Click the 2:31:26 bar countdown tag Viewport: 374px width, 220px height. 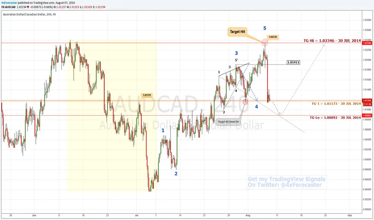[367, 104]
